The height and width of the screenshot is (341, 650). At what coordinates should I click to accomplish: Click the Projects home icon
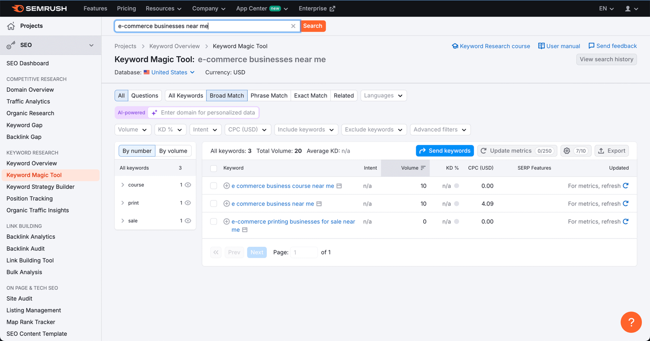pyautogui.click(x=11, y=26)
